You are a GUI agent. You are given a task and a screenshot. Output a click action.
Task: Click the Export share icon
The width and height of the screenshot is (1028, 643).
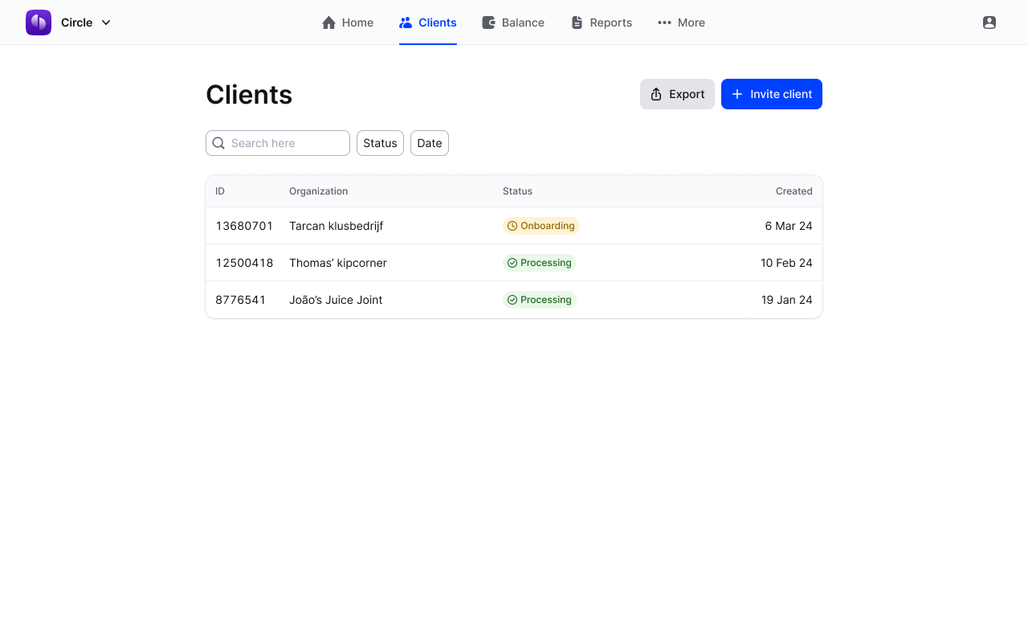(656, 94)
